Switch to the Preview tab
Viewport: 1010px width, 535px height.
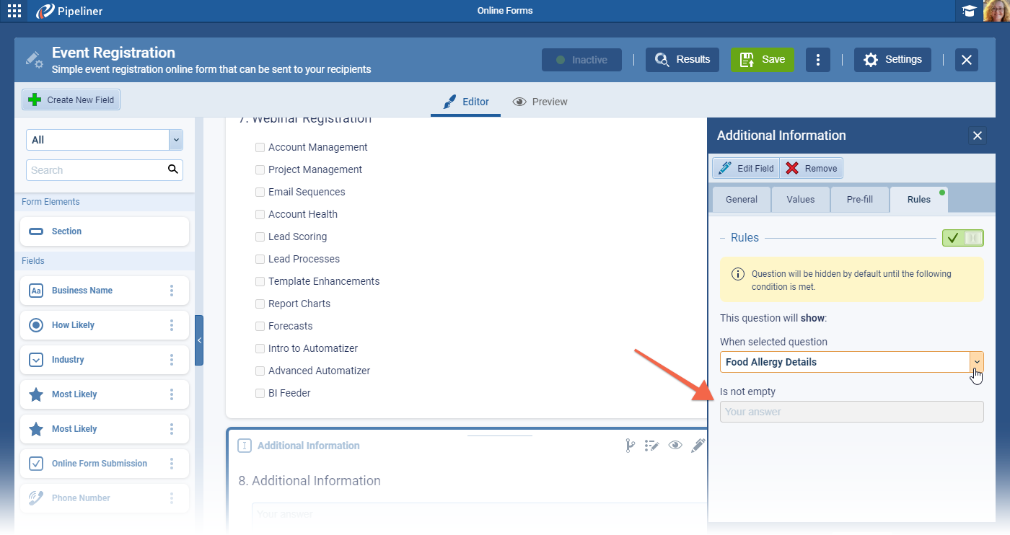click(x=540, y=102)
